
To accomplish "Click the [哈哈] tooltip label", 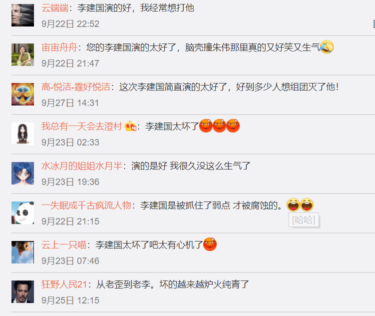I will click(x=304, y=220).
